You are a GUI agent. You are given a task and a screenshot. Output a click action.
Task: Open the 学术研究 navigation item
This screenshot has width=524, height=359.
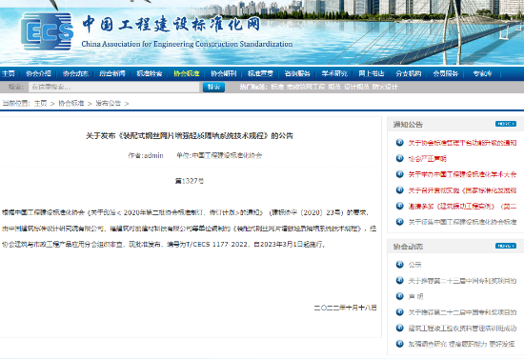(x=334, y=73)
